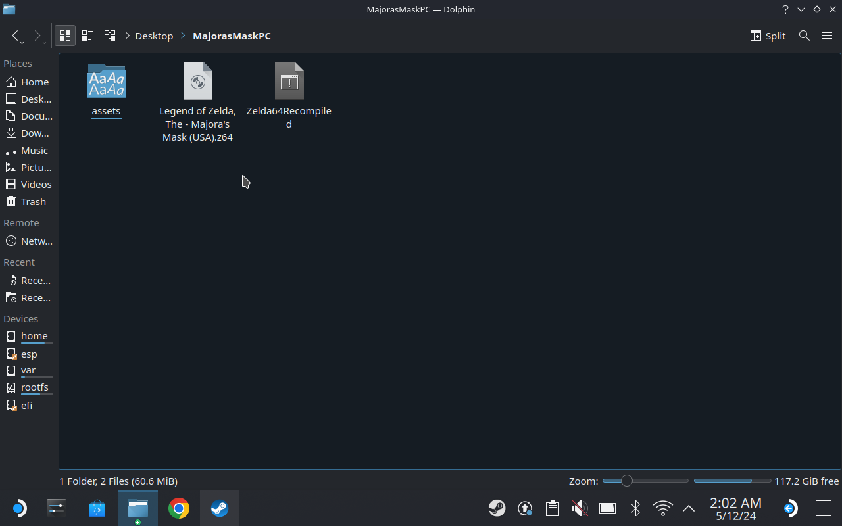The width and height of the screenshot is (842, 526).
Task: Toggle Split view in the toolbar
Action: point(767,36)
